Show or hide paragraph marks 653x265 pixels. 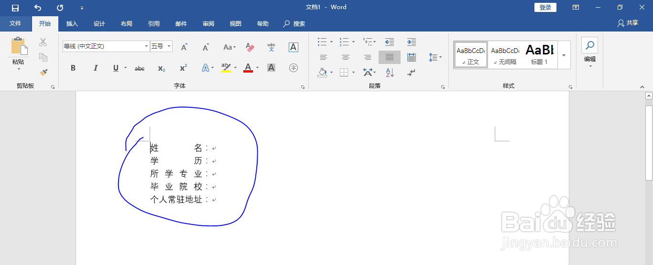point(411,73)
